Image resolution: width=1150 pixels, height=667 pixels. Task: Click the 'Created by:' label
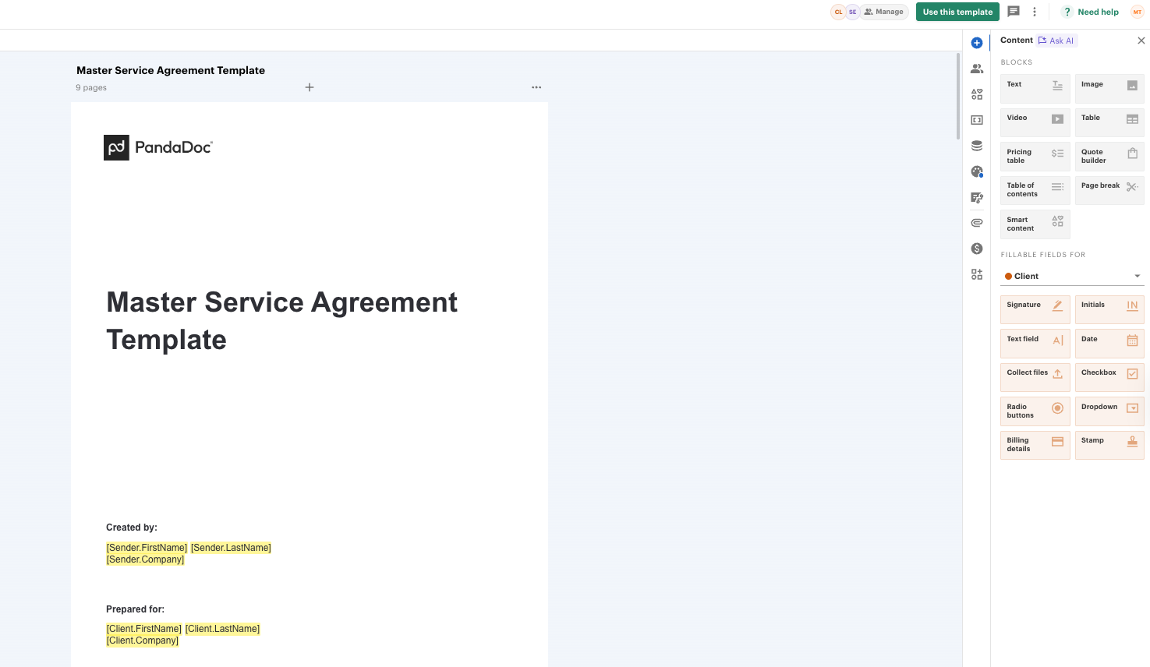pos(132,528)
